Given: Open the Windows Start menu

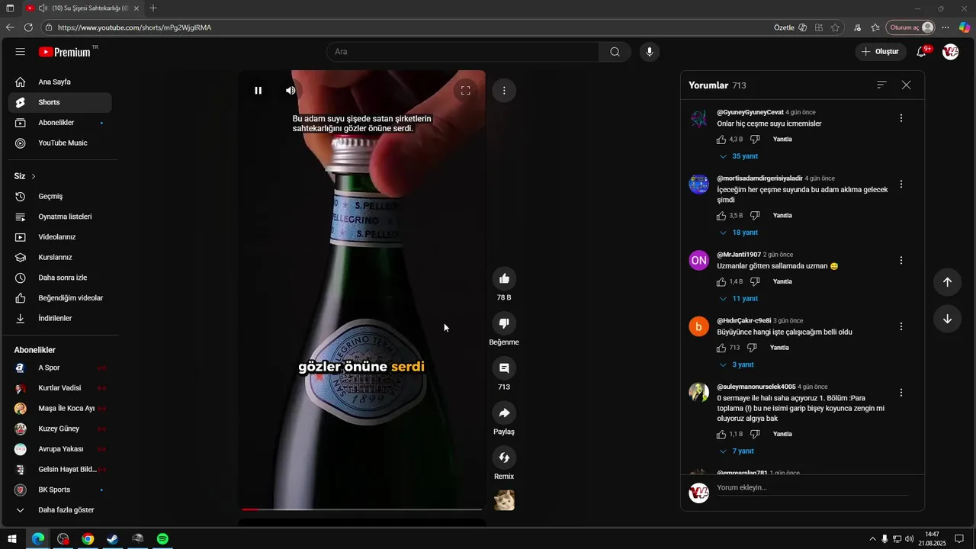Looking at the screenshot, I should (x=12, y=539).
